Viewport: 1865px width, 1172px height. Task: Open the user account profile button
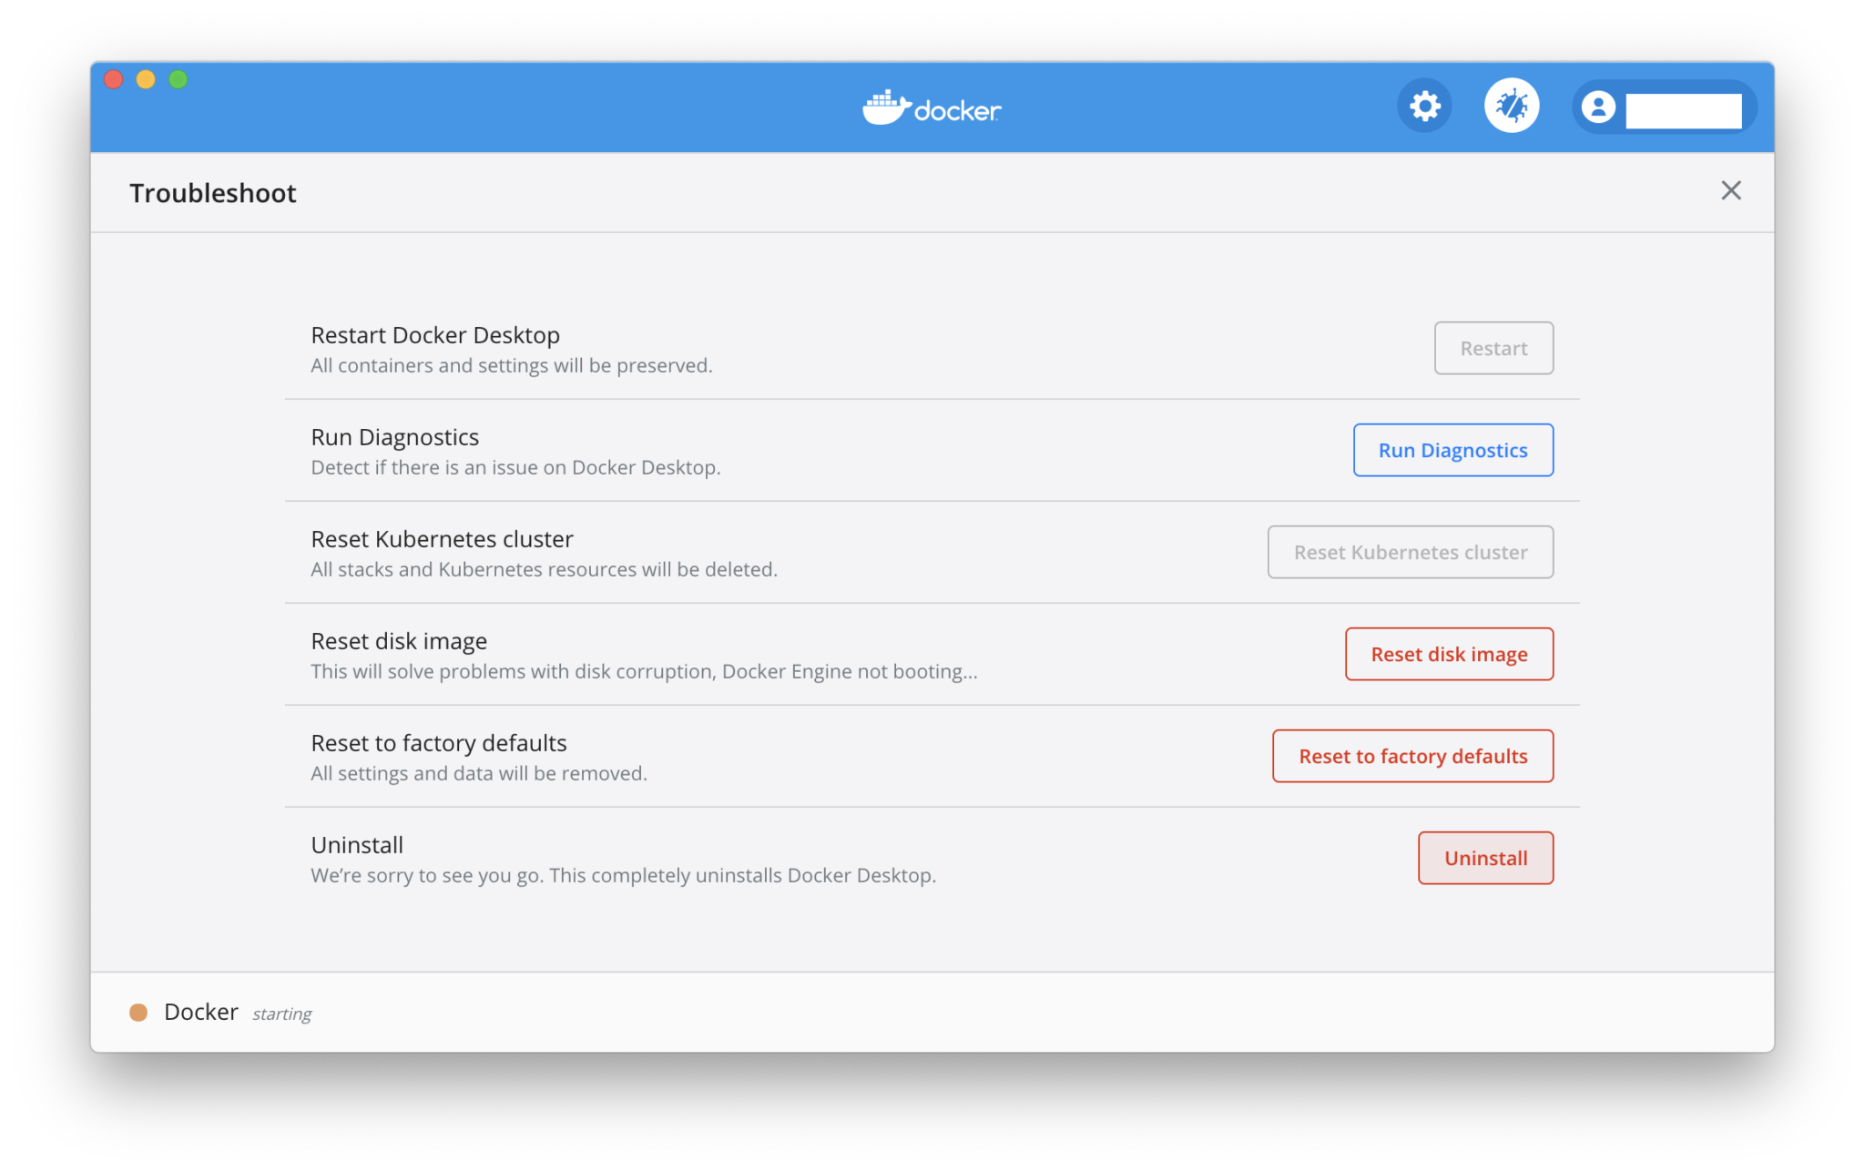click(x=1664, y=107)
